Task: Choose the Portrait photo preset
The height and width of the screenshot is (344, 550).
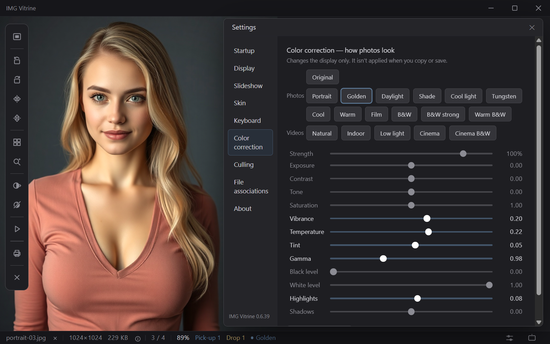Action: tap(322, 96)
